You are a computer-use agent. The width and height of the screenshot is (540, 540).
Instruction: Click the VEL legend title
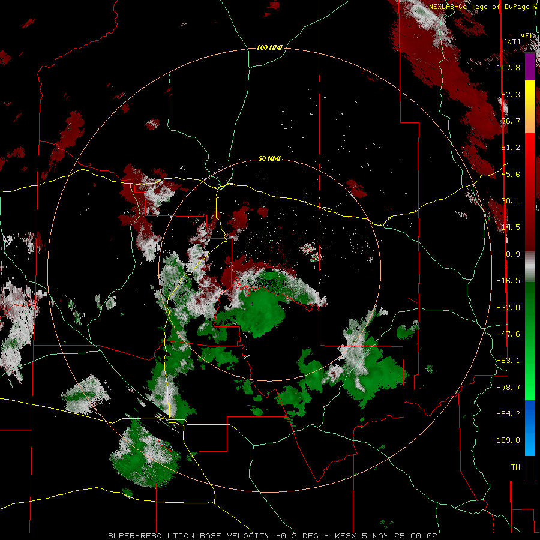(527, 36)
